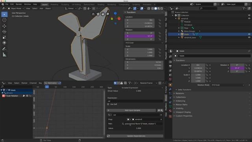Activate the Select Box tool

pyautogui.click(x=4, y=15)
